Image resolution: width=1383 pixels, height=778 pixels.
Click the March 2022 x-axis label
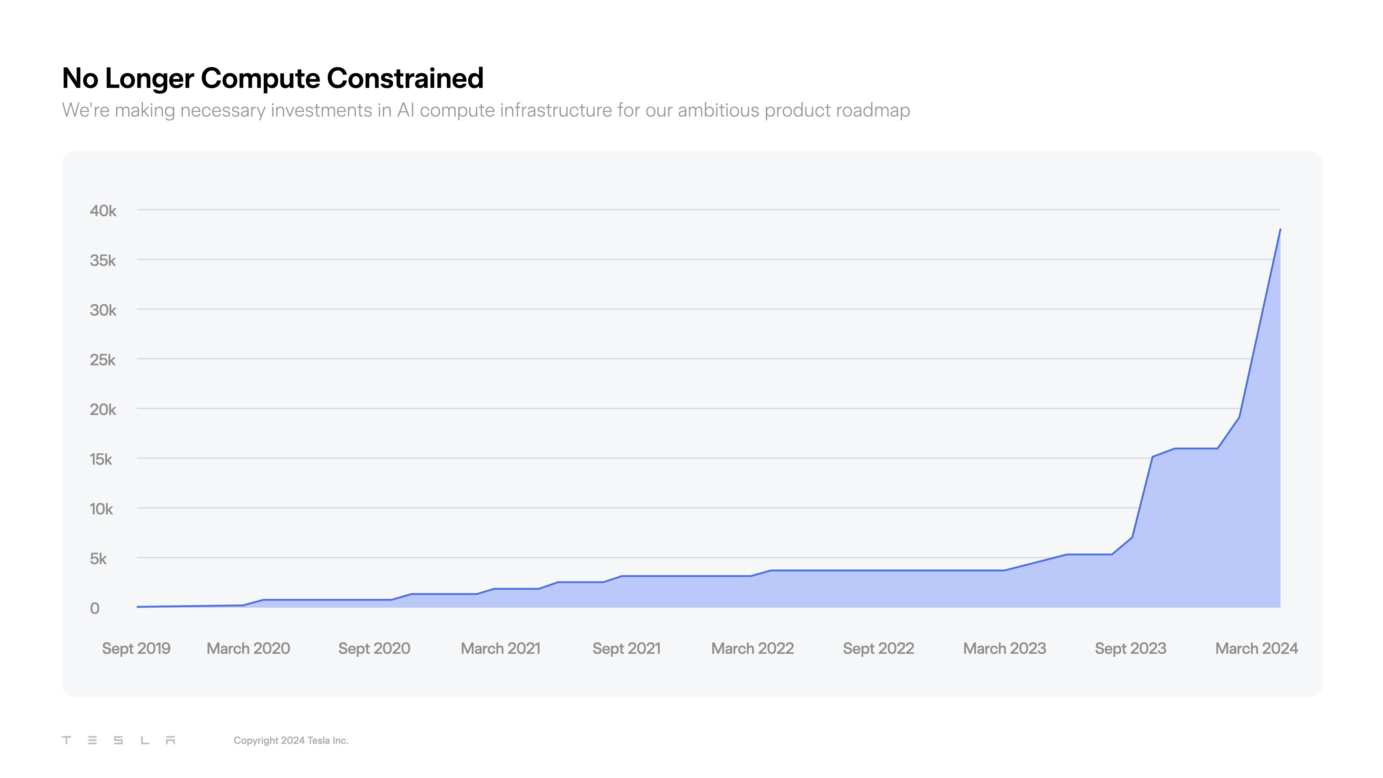[752, 649]
